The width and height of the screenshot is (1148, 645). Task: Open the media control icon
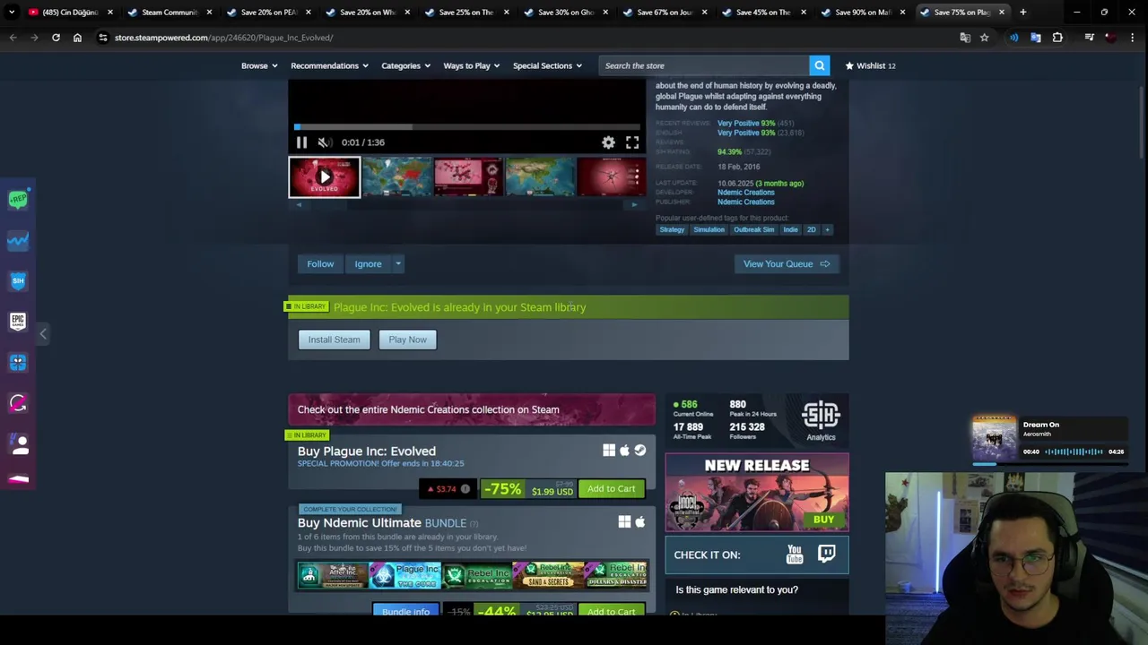(x=1089, y=38)
